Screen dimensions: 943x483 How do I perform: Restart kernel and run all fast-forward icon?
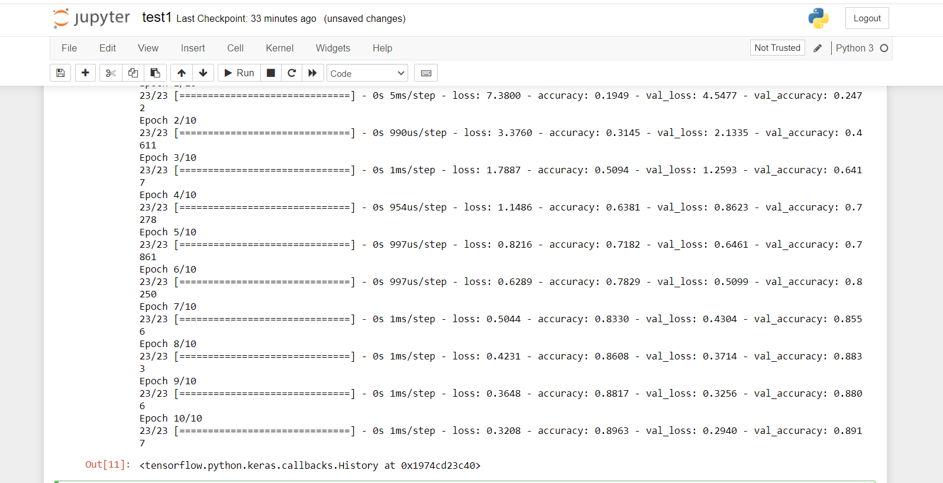[x=312, y=73]
